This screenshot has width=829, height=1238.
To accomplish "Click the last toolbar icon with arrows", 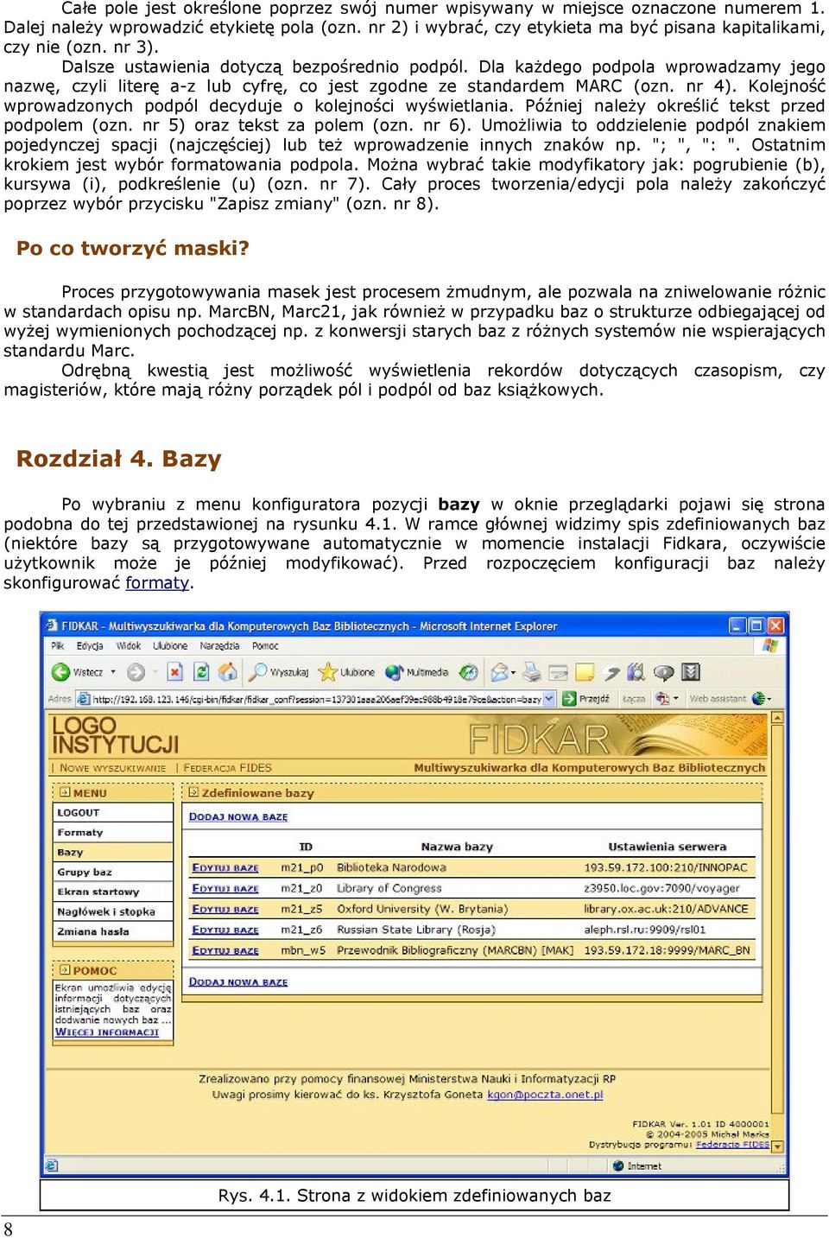I will tap(691, 672).
